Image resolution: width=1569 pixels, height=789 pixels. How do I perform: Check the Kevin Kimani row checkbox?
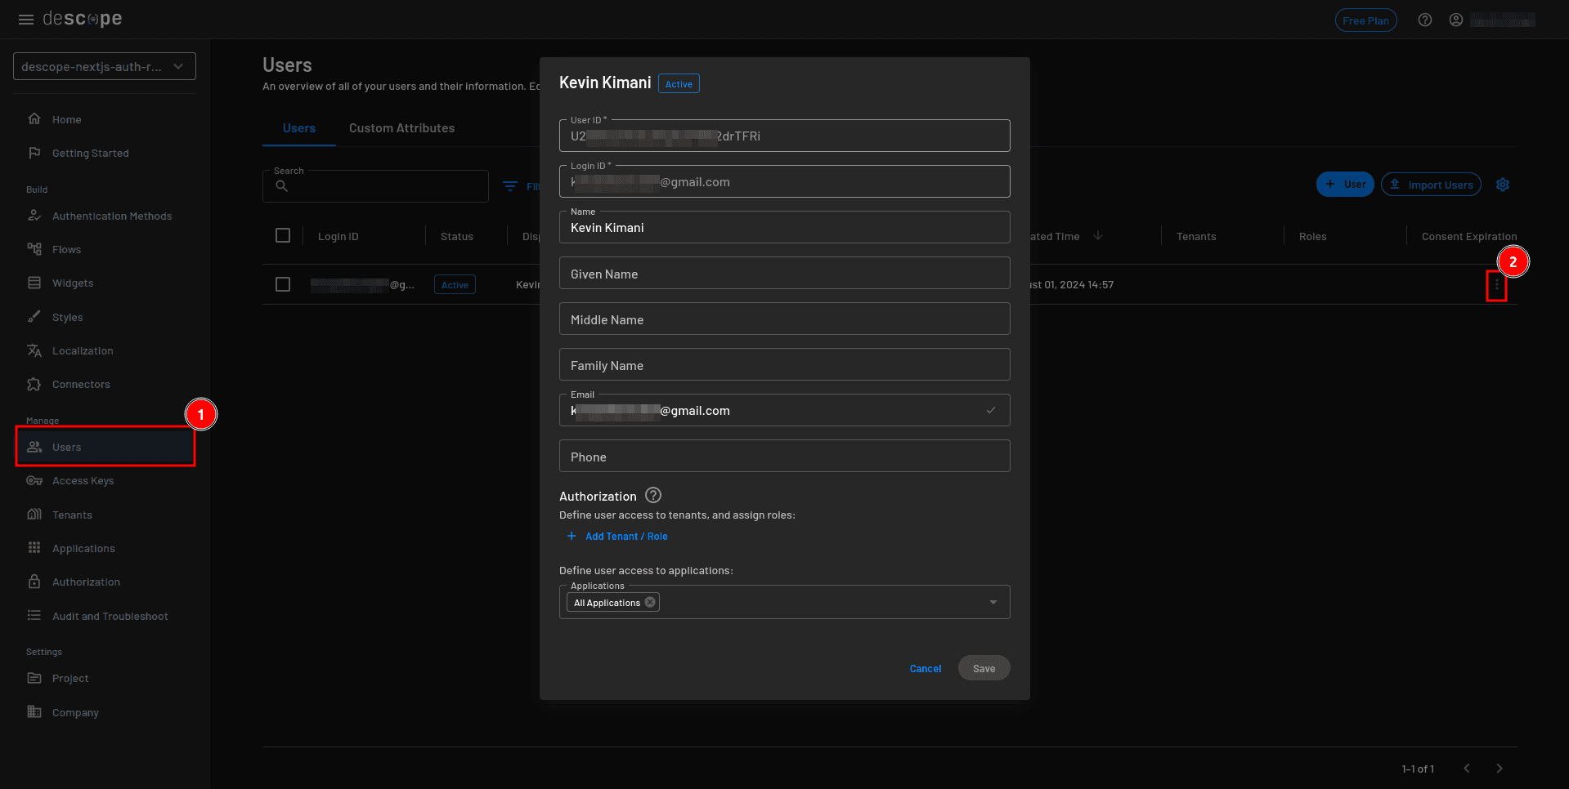[x=283, y=284]
